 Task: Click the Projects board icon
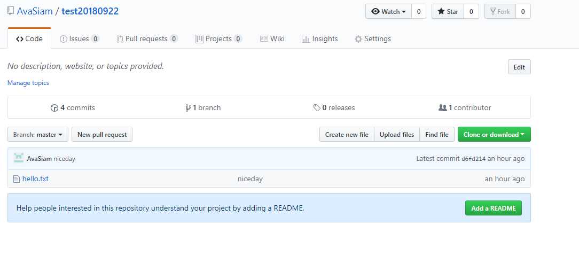coord(199,39)
